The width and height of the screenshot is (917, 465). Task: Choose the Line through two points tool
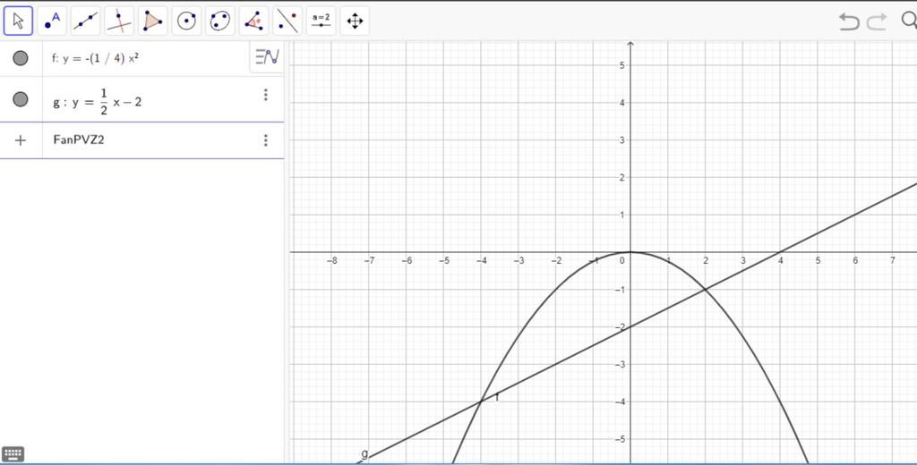point(86,20)
